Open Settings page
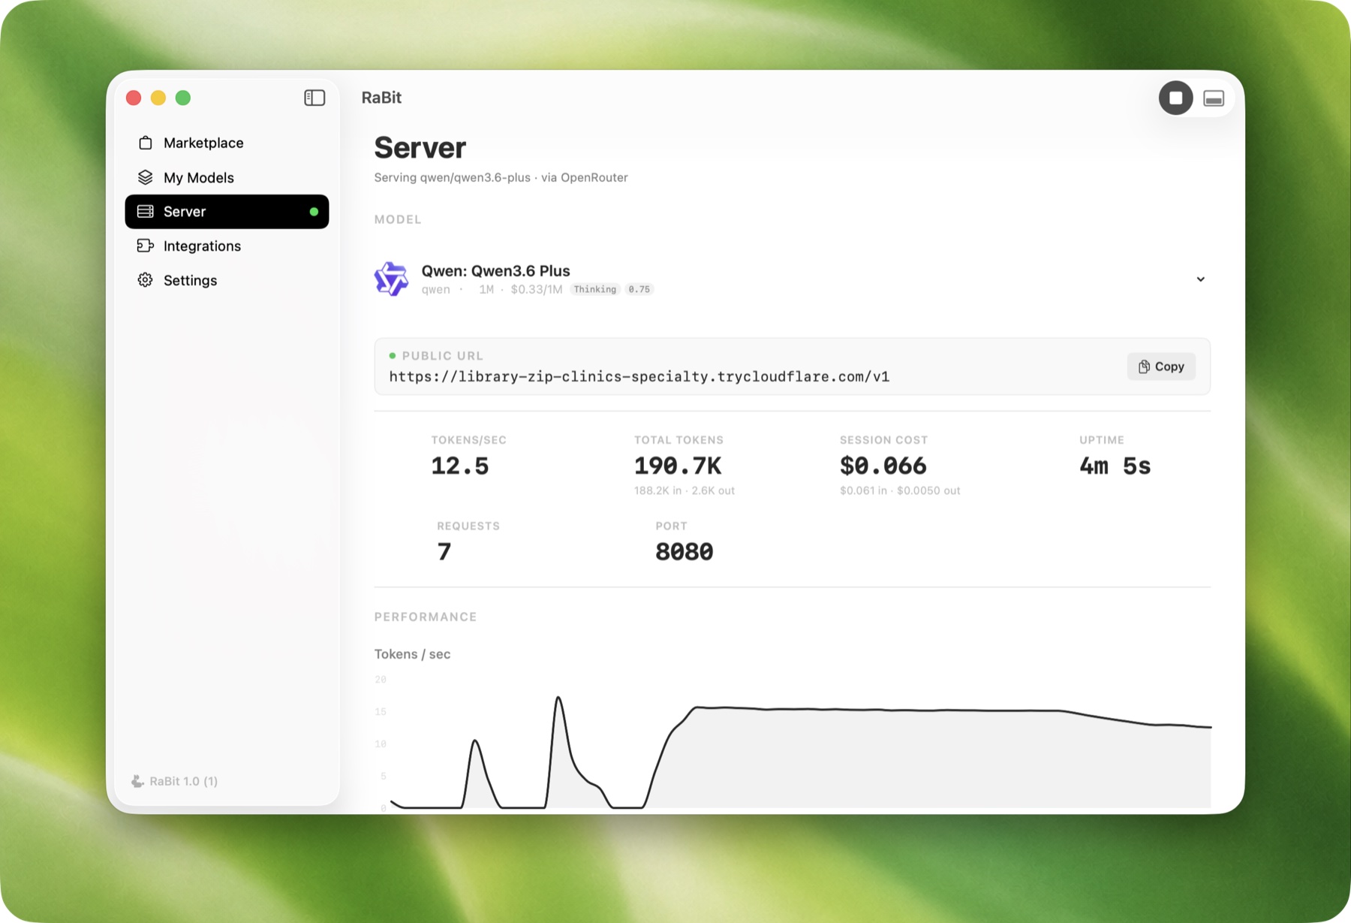The image size is (1351, 923). coord(227,280)
